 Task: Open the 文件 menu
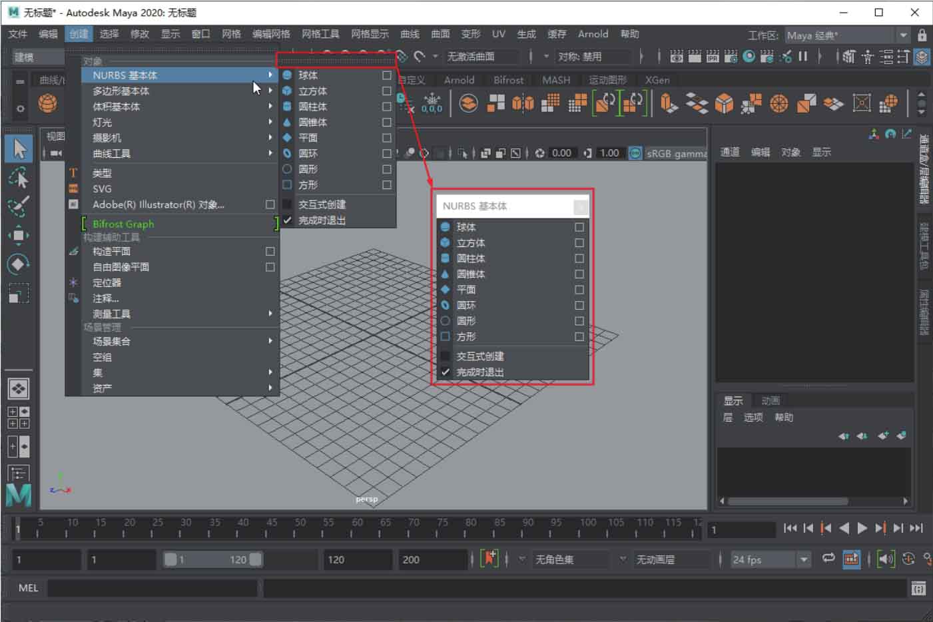click(x=18, y=34)
